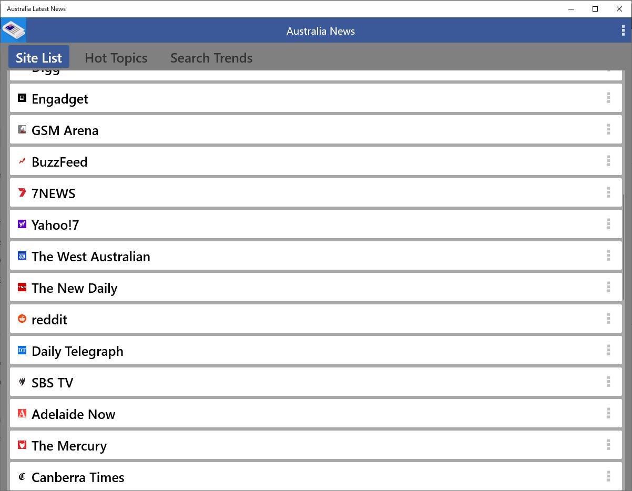This screenshot has width=632, height=491.
Task: Open options menu for Adelaide Now row
Action: (x=608, y=413)
